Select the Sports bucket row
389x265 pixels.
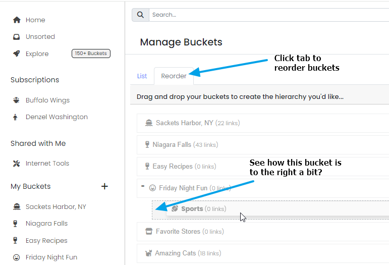click(277, 208)
